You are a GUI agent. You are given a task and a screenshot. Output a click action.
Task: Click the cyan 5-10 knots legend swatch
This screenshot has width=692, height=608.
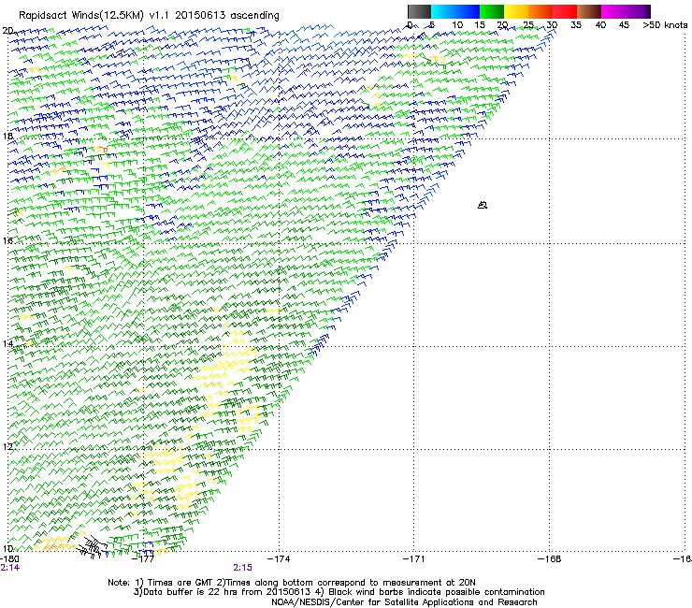coord(443,11)
